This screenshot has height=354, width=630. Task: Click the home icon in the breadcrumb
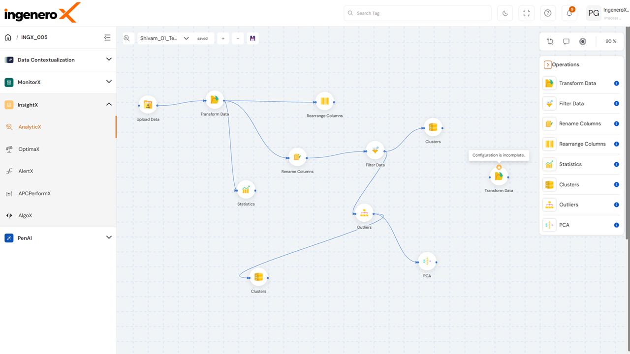pyautogui.click(x=8, y=37)
